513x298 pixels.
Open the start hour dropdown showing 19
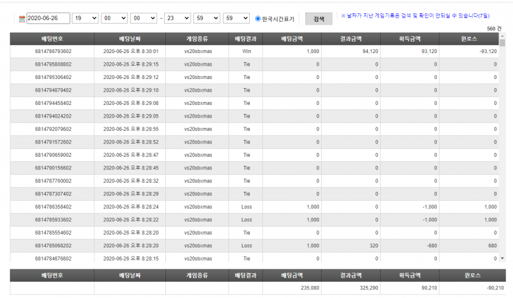[85, 18]
